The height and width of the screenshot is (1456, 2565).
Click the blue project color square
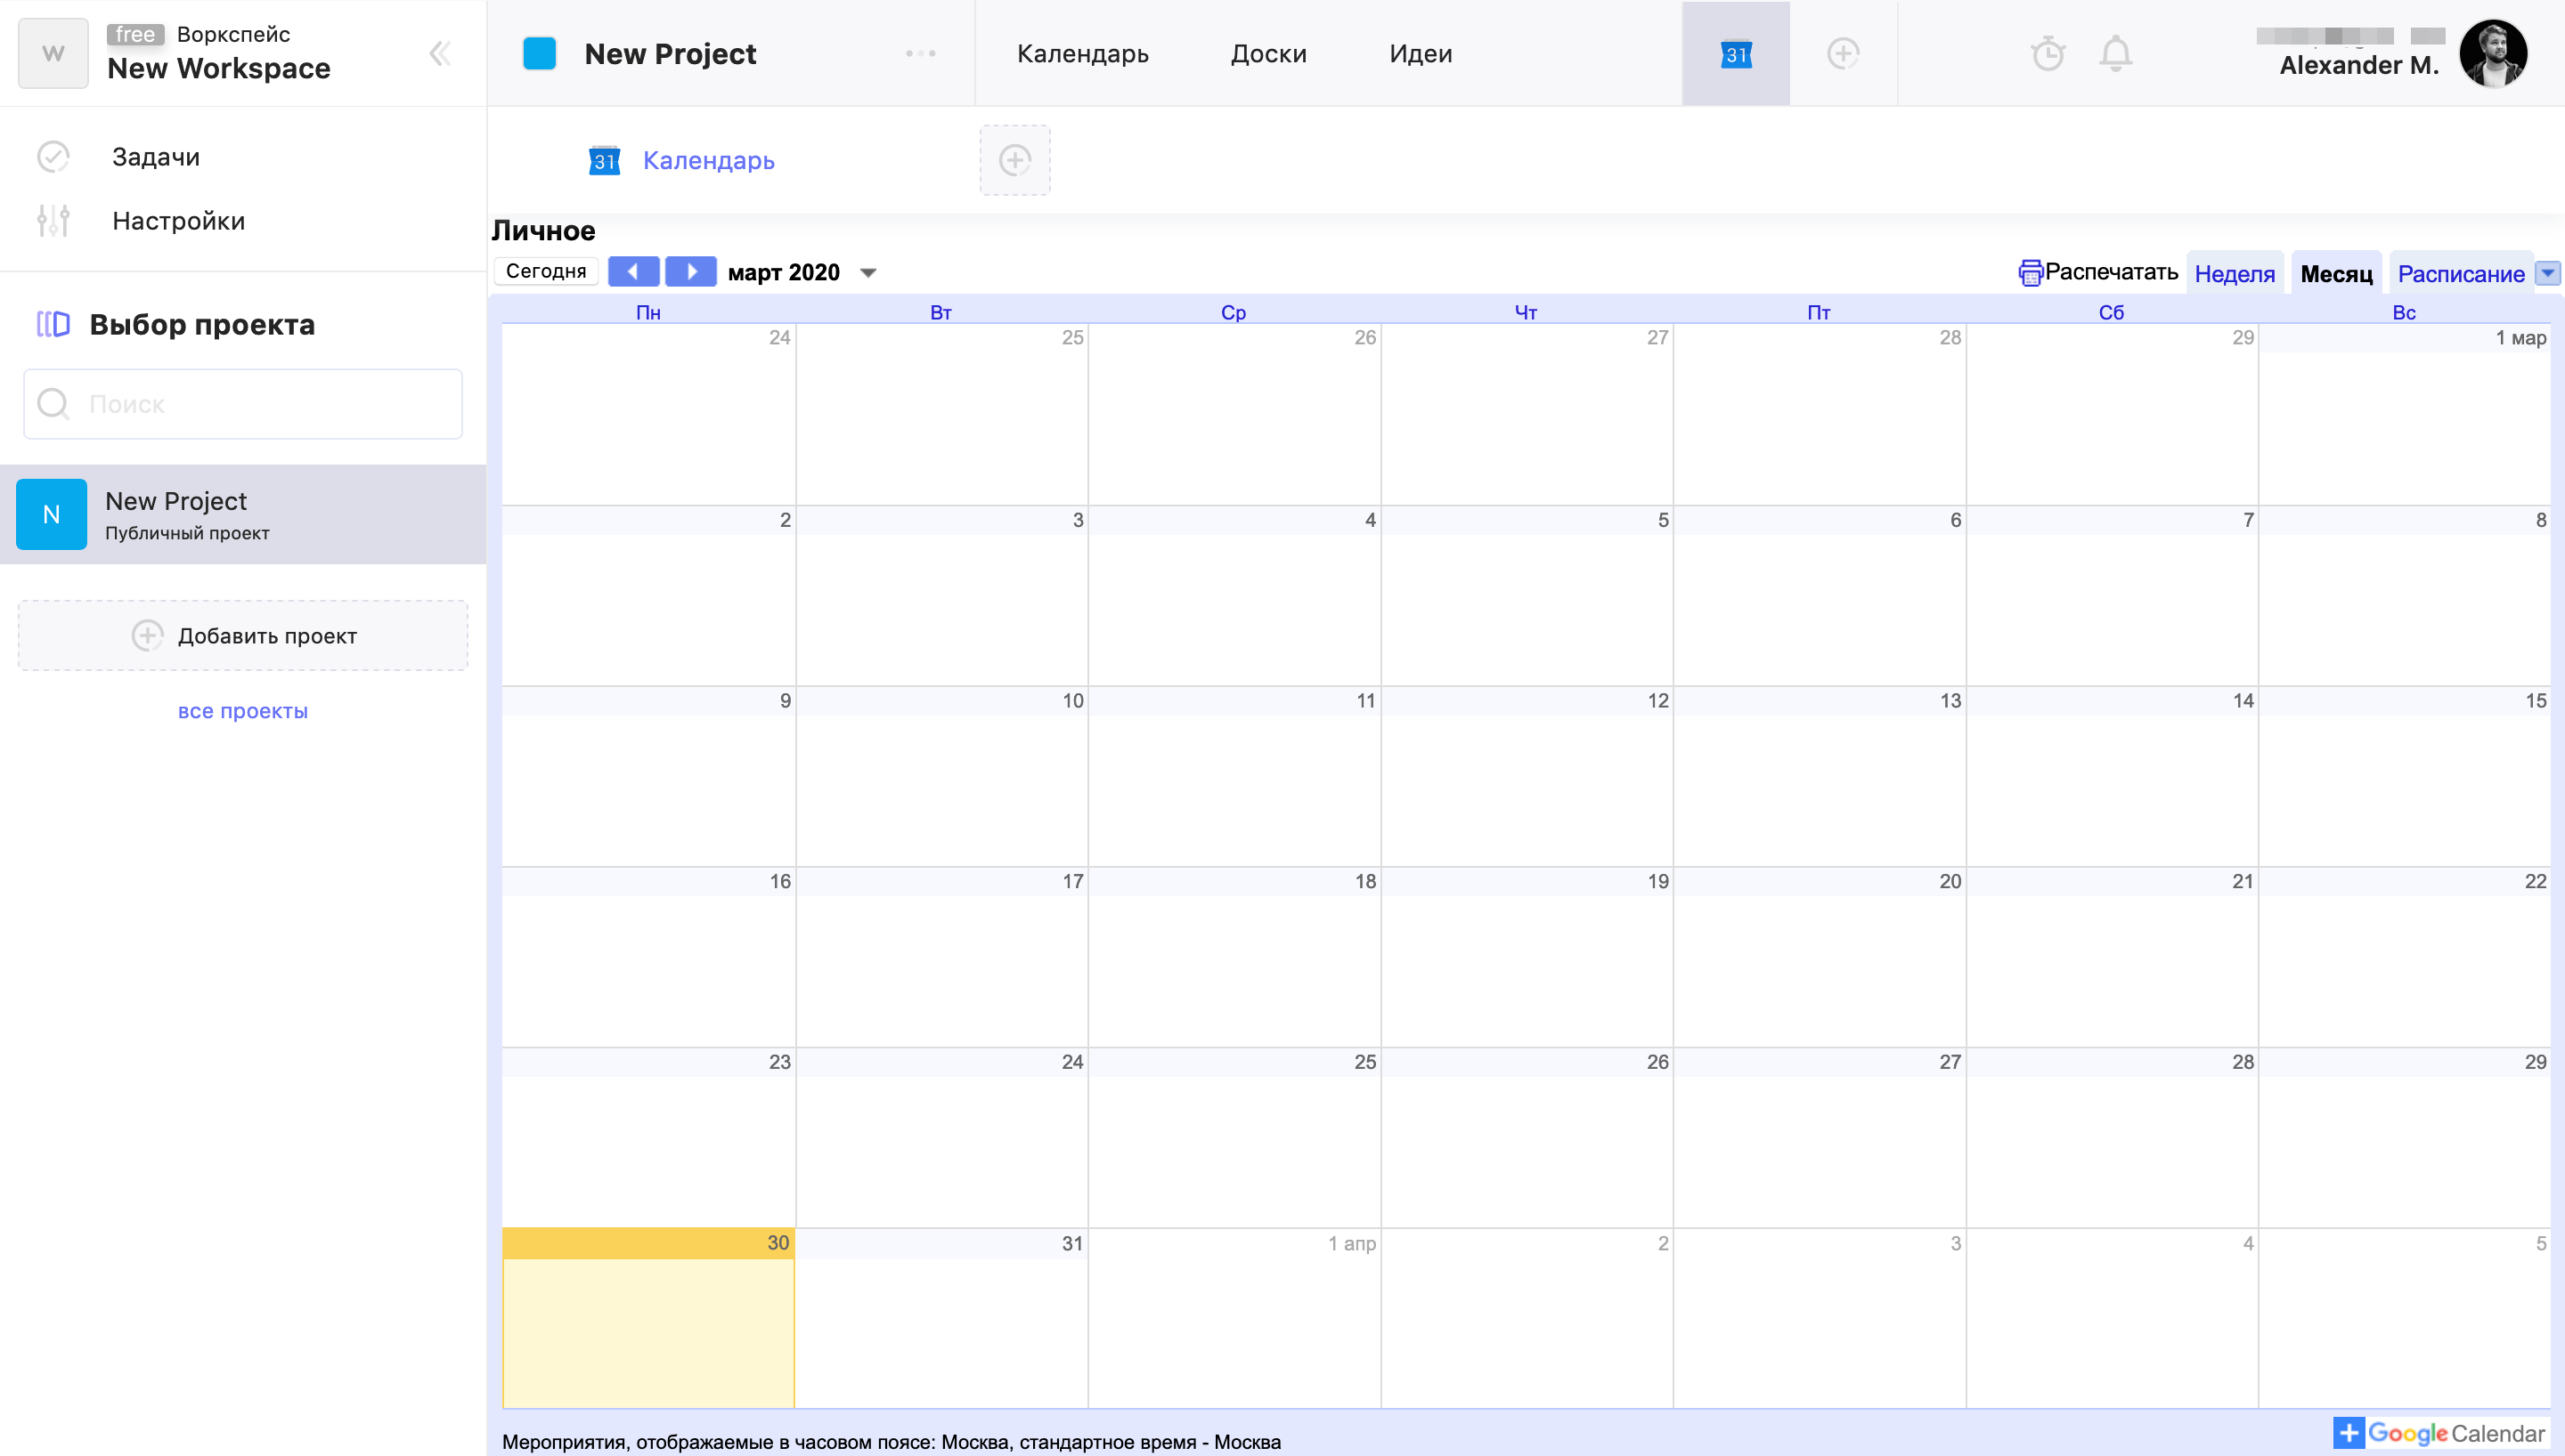[539, 53]
